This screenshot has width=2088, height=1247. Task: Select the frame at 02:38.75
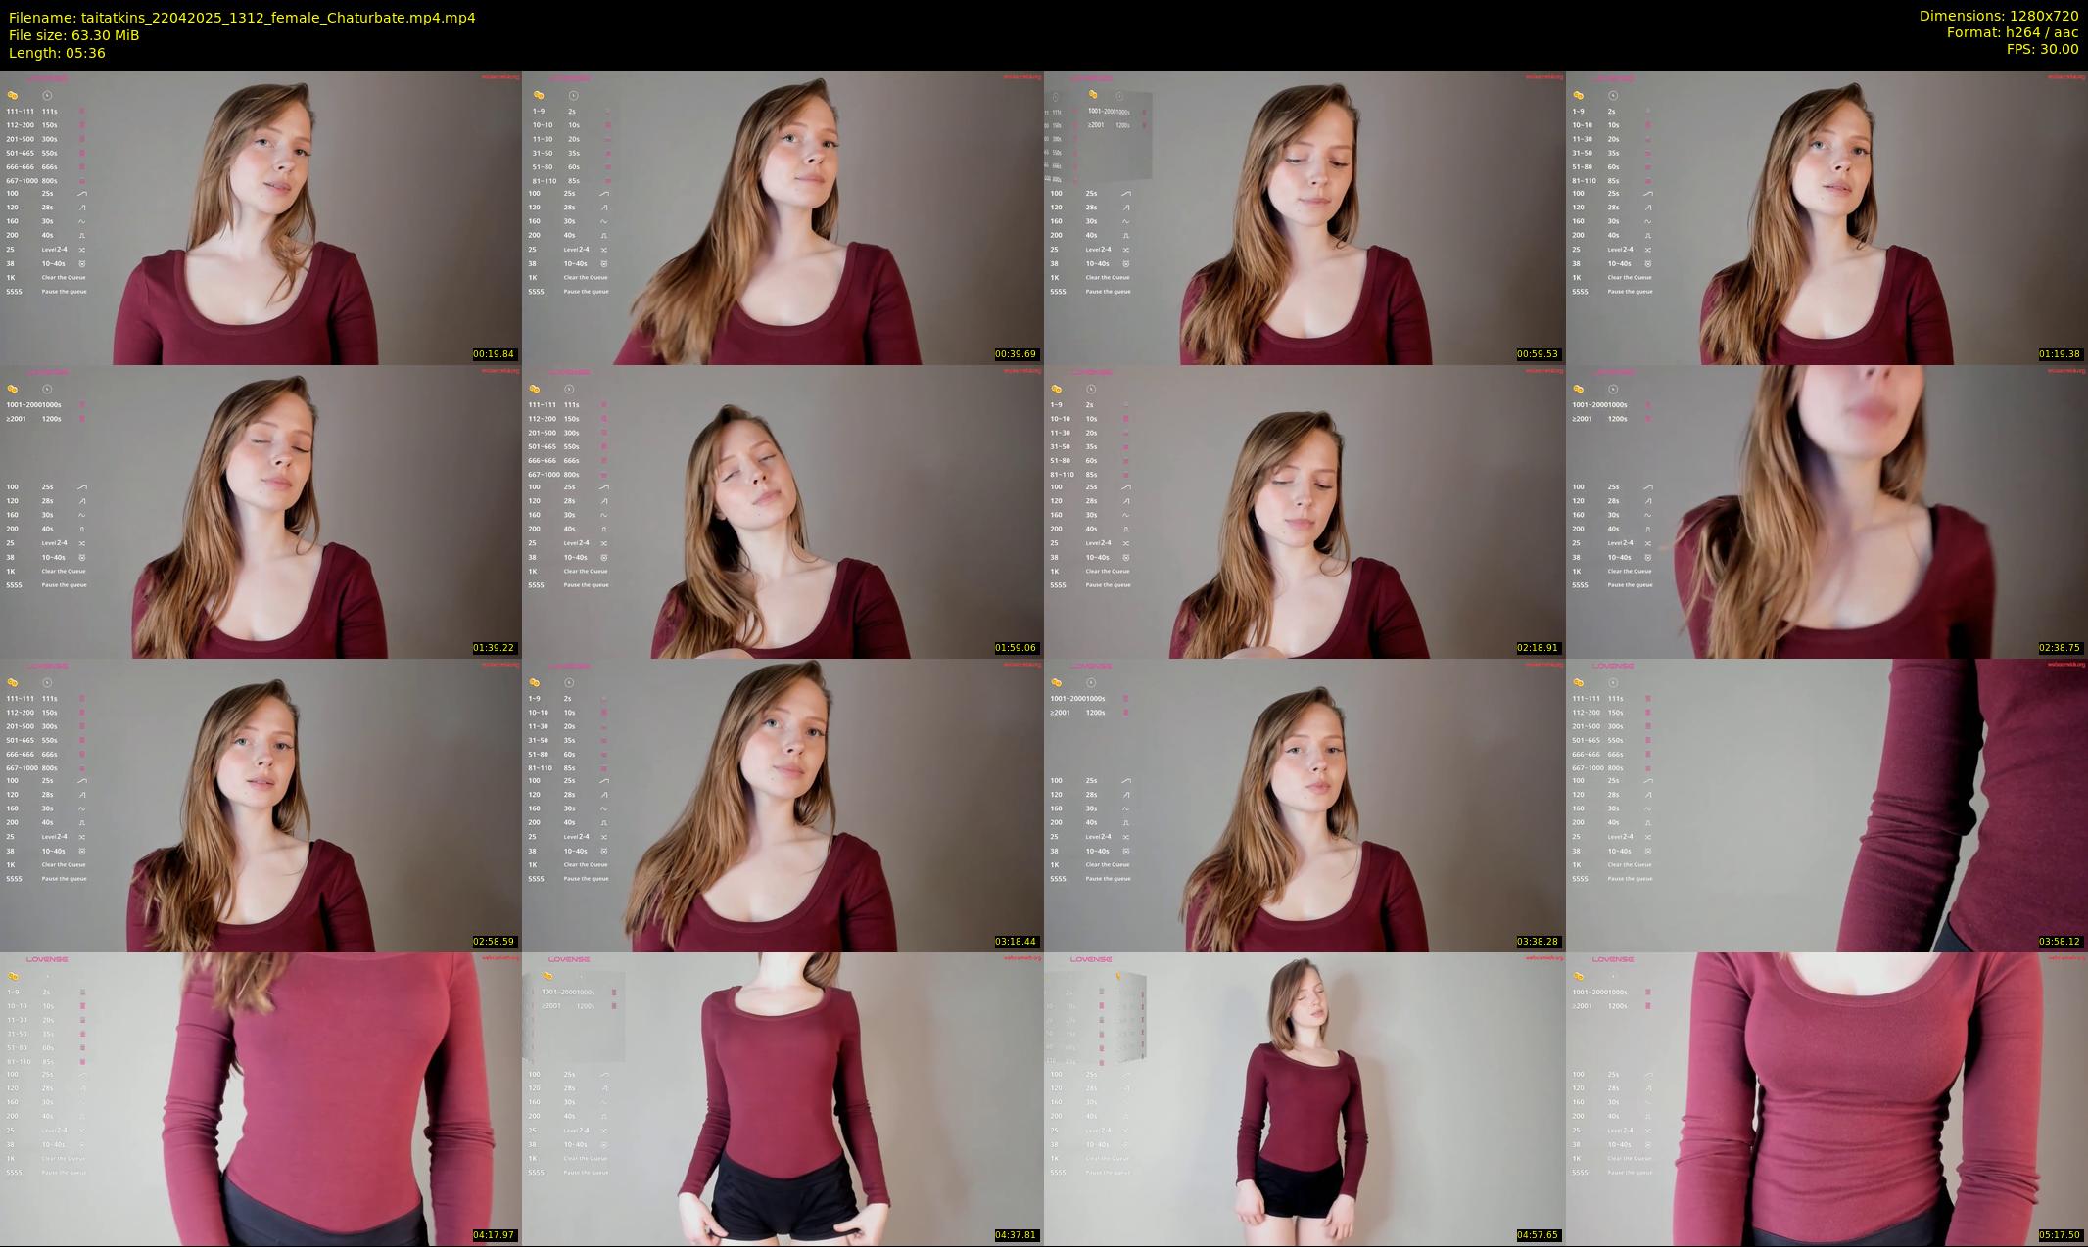pos(1827,511)
